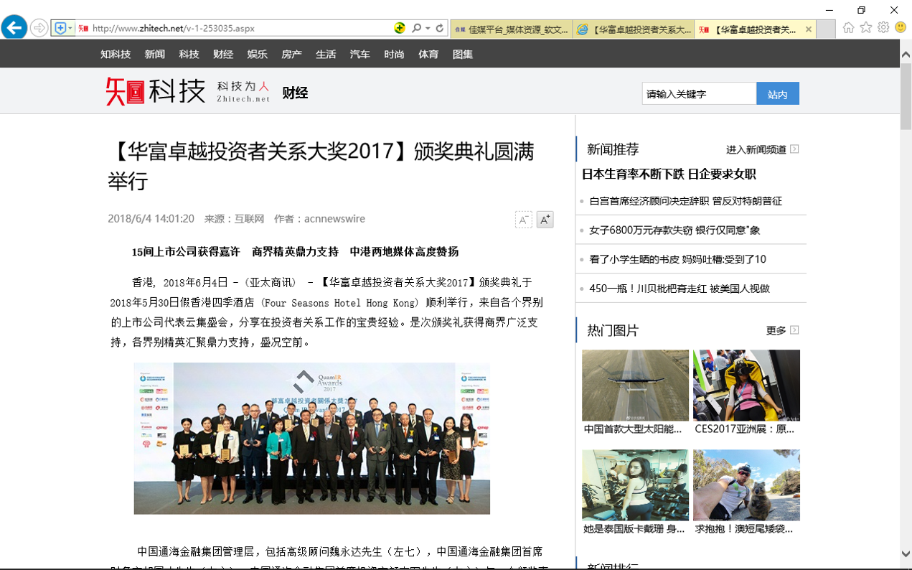
Task: Restore the browser window with the restore button
Action: tap(861, 10)
